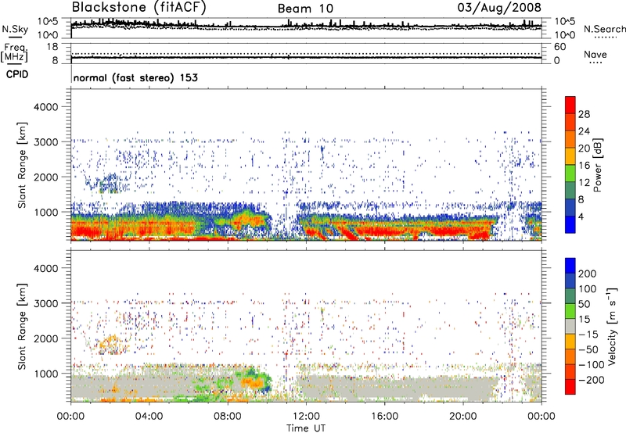Click the 'Beam 10' label
The image size is (626, 433).
click(x=305, y=9)
